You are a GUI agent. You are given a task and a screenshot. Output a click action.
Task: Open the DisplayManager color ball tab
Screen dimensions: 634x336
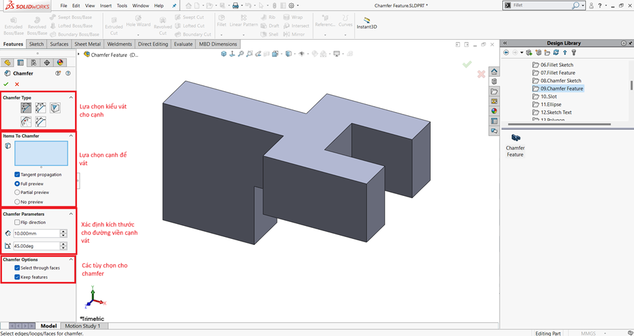(60, 63)
